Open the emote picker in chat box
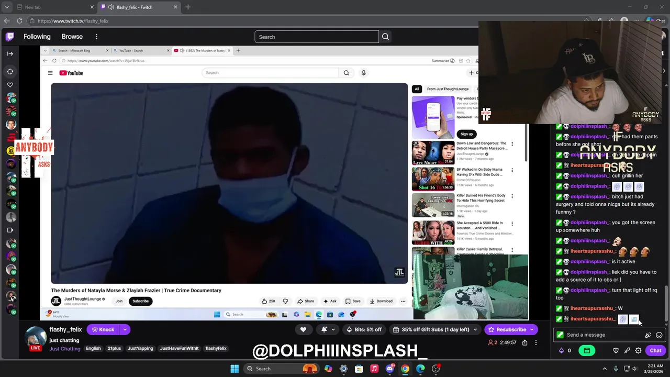Image resolution: width=670 pixels, height=377 pixels. pos(659,335)
